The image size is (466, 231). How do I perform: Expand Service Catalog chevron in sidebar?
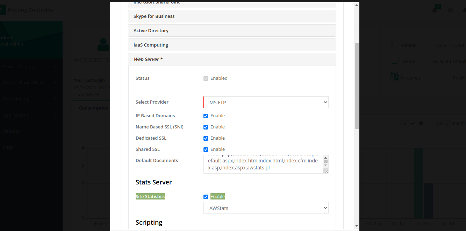tap(55, 66)
